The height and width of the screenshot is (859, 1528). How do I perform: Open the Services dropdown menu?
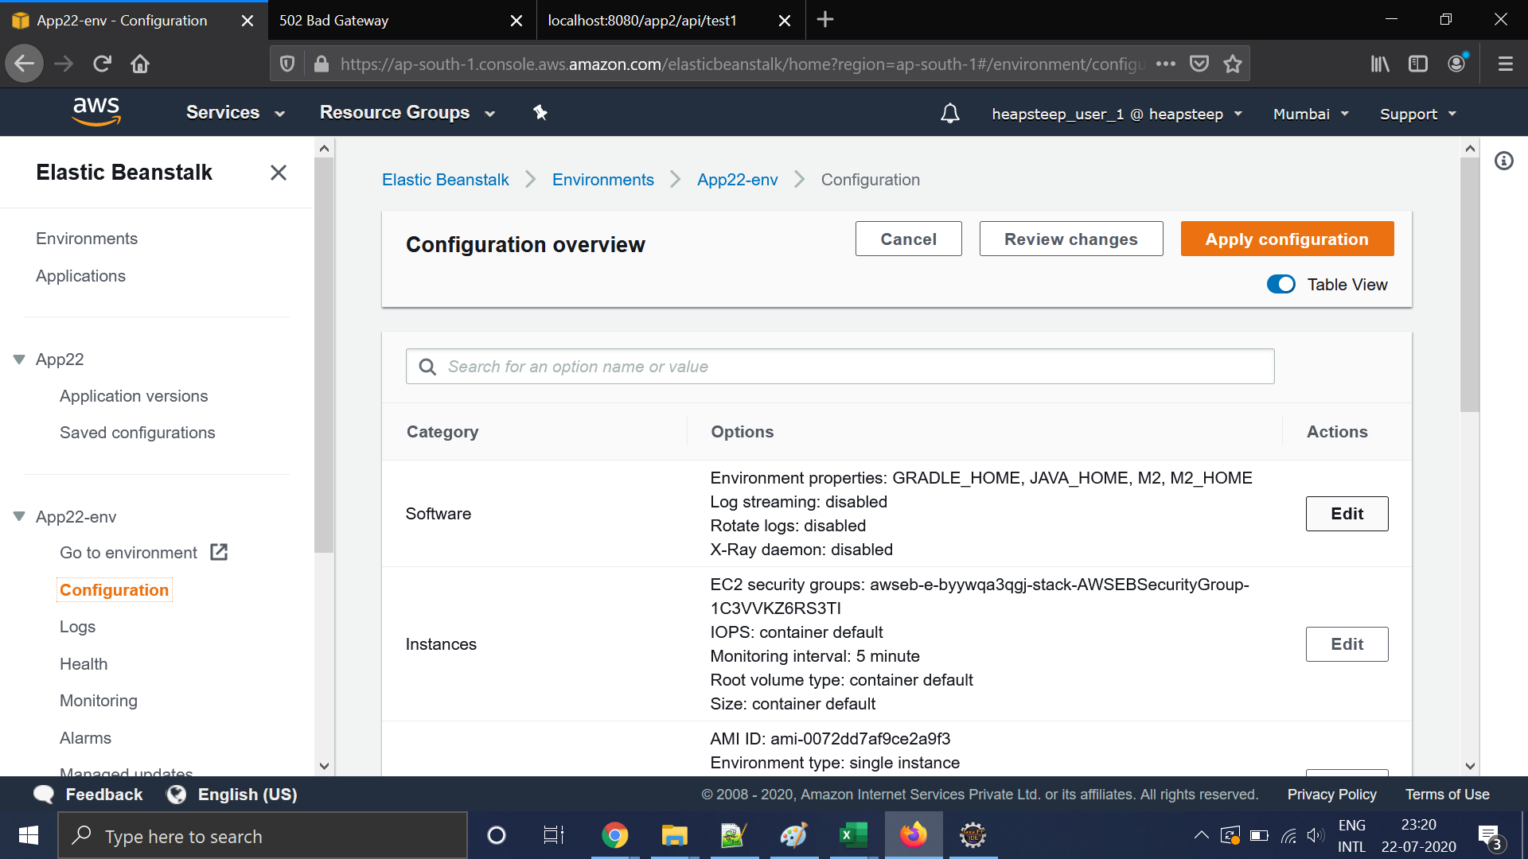236,113
